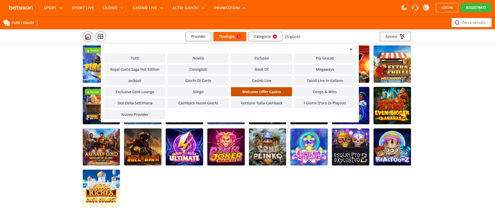495x208 pixels.
Task: Select the Consigliati filter option
Action: pyautogui.click(x=198, y=69)
